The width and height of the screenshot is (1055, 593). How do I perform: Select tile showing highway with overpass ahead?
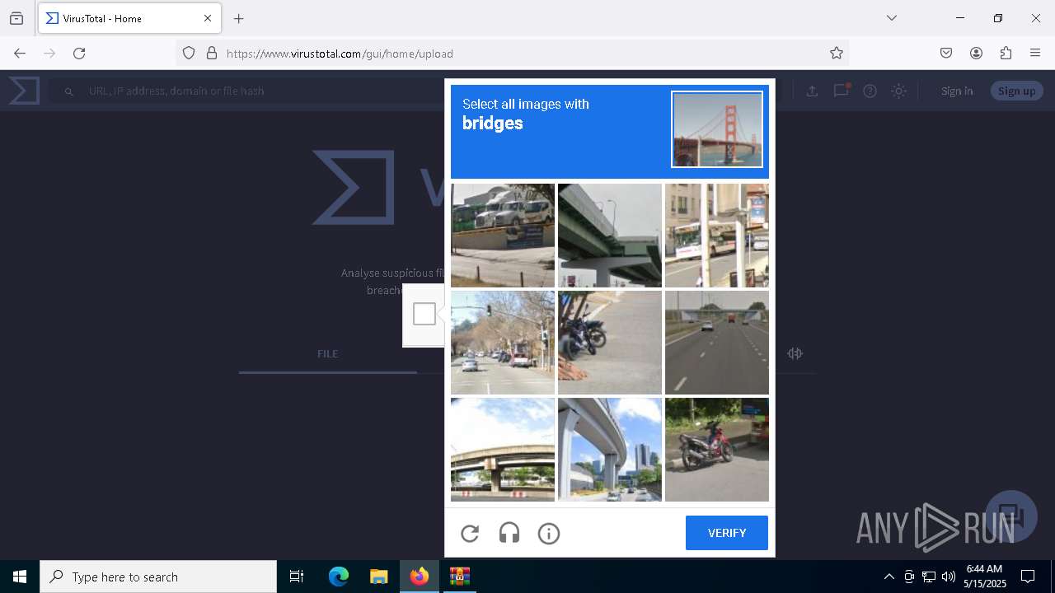click(x=717, y=343)
